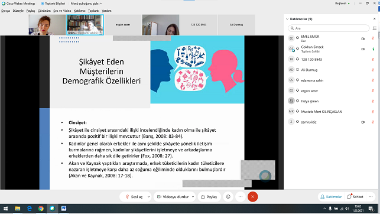
Task: Close the Katılımcılar panel
Action: tap(374, 19)
